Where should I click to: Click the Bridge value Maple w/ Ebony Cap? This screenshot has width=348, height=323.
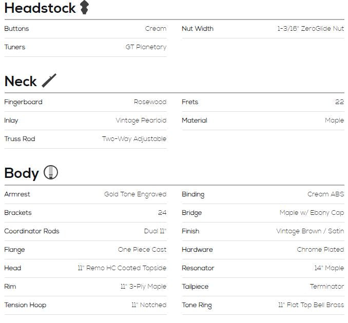[312, 213]
